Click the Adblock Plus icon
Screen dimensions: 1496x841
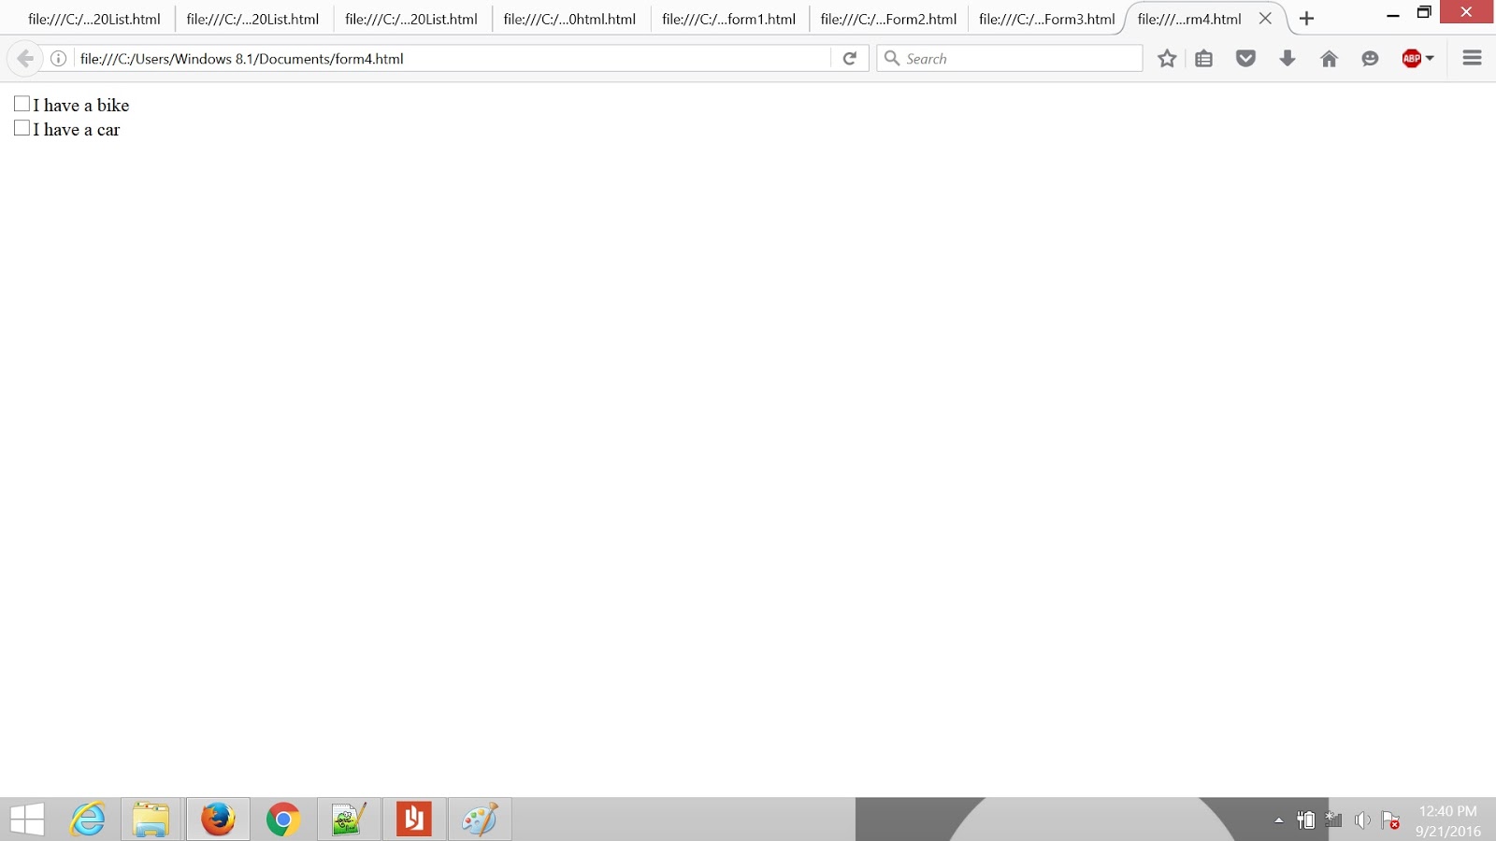[x=1412, y=59]
